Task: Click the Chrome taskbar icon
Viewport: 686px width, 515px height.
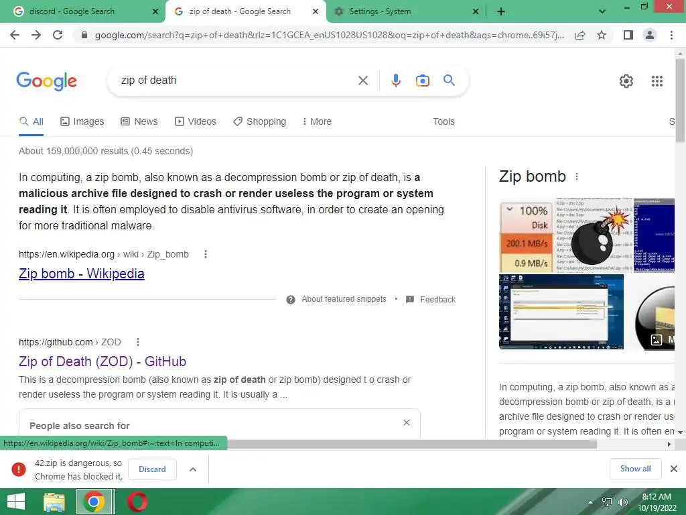Action: [x=94, y=502]
